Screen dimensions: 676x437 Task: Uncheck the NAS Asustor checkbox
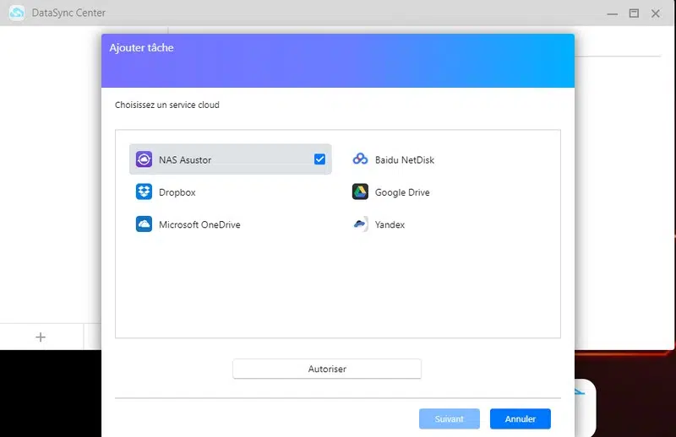319,159
